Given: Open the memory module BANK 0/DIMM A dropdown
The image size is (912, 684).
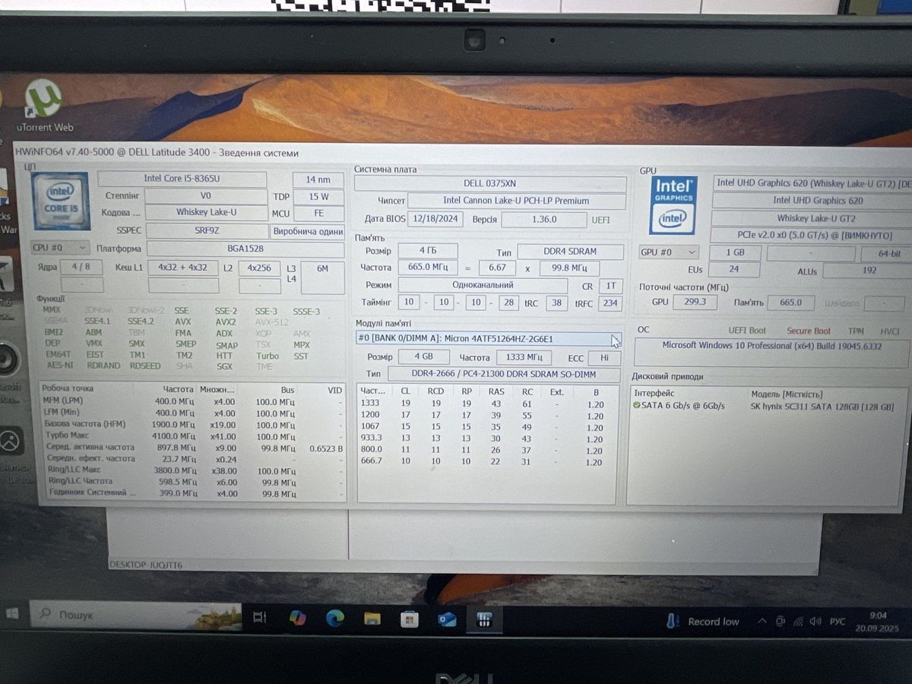Looking at the screenshot, I should [616, 339].
